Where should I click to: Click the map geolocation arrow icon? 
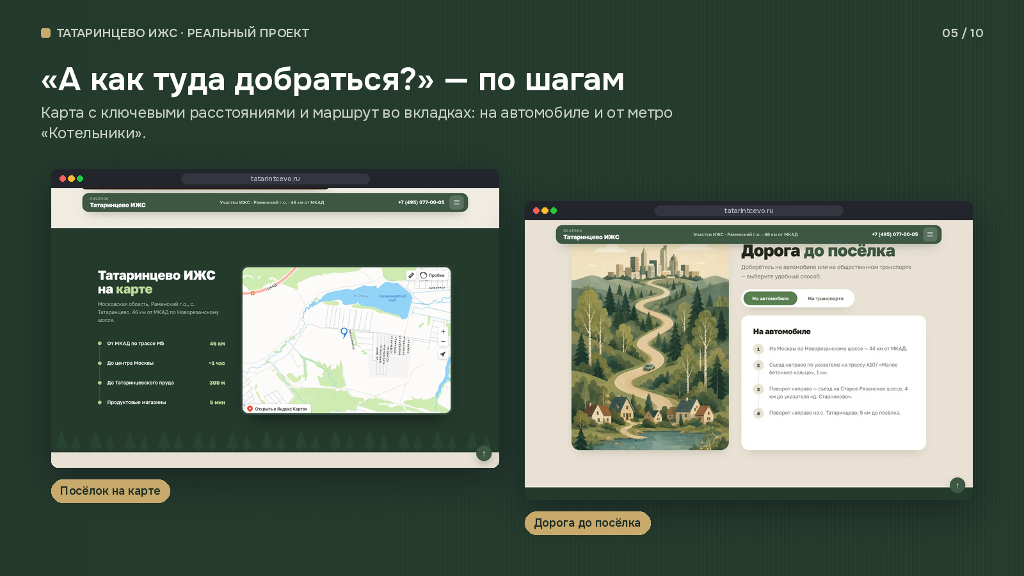click(x=443, y=354)
